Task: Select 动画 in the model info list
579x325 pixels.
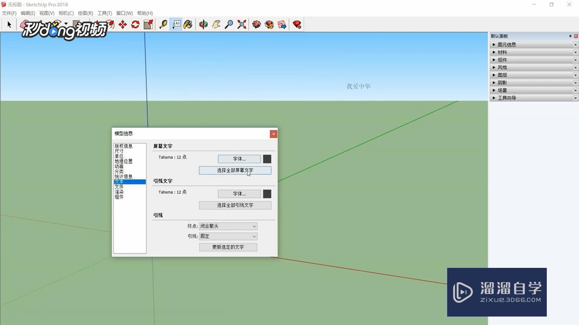Action: pyautogui.click(x=119, y=166)
